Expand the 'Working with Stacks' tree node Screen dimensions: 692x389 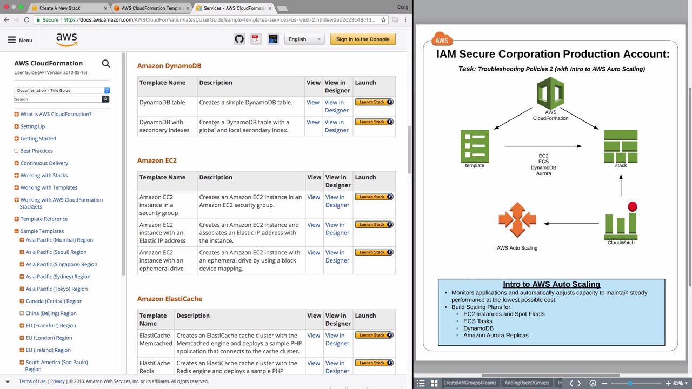[16, 176]
